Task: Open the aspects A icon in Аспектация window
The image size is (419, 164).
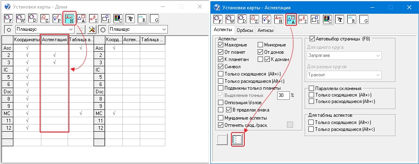Action: point(291,19)
